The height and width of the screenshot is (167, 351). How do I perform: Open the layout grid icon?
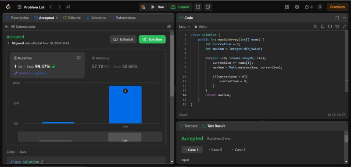(287, 7)
